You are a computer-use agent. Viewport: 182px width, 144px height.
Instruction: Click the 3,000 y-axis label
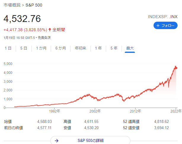[x=8, y=81]
